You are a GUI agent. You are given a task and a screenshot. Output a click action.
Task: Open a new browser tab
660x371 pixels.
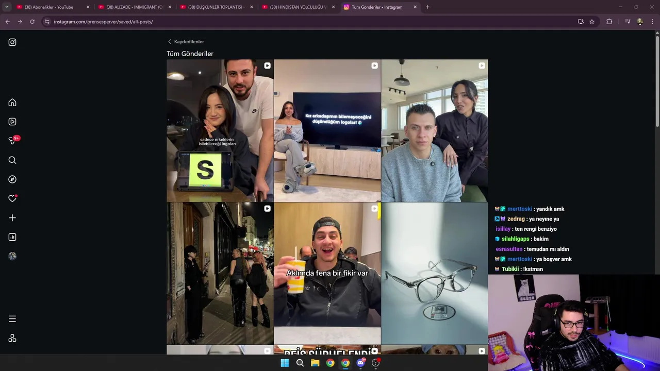click(x=427, y=7)
